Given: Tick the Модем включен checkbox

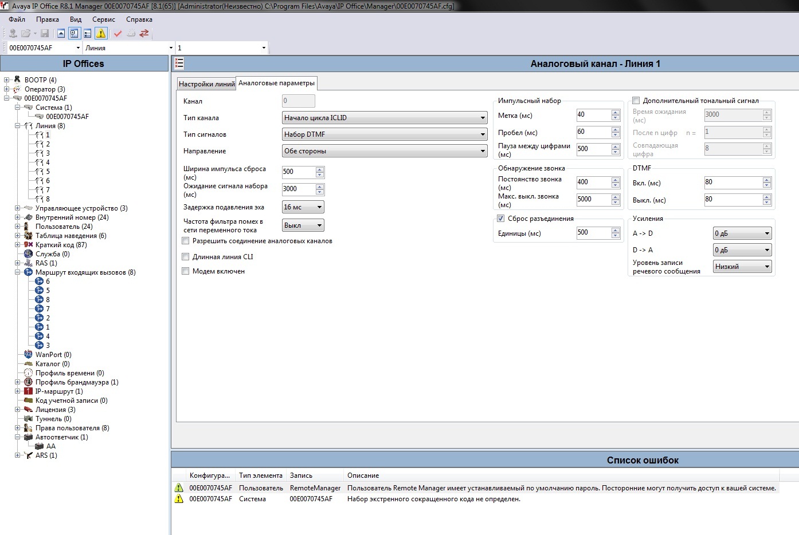Looking at the screenshot, I should tap(186, 271).
